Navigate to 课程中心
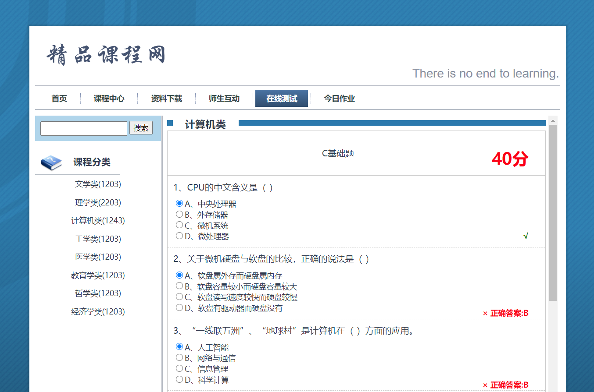594x392 pixels. (x=109, y=98)
